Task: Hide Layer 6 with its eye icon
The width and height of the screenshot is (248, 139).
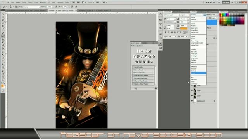Action: tap(192, 90)
